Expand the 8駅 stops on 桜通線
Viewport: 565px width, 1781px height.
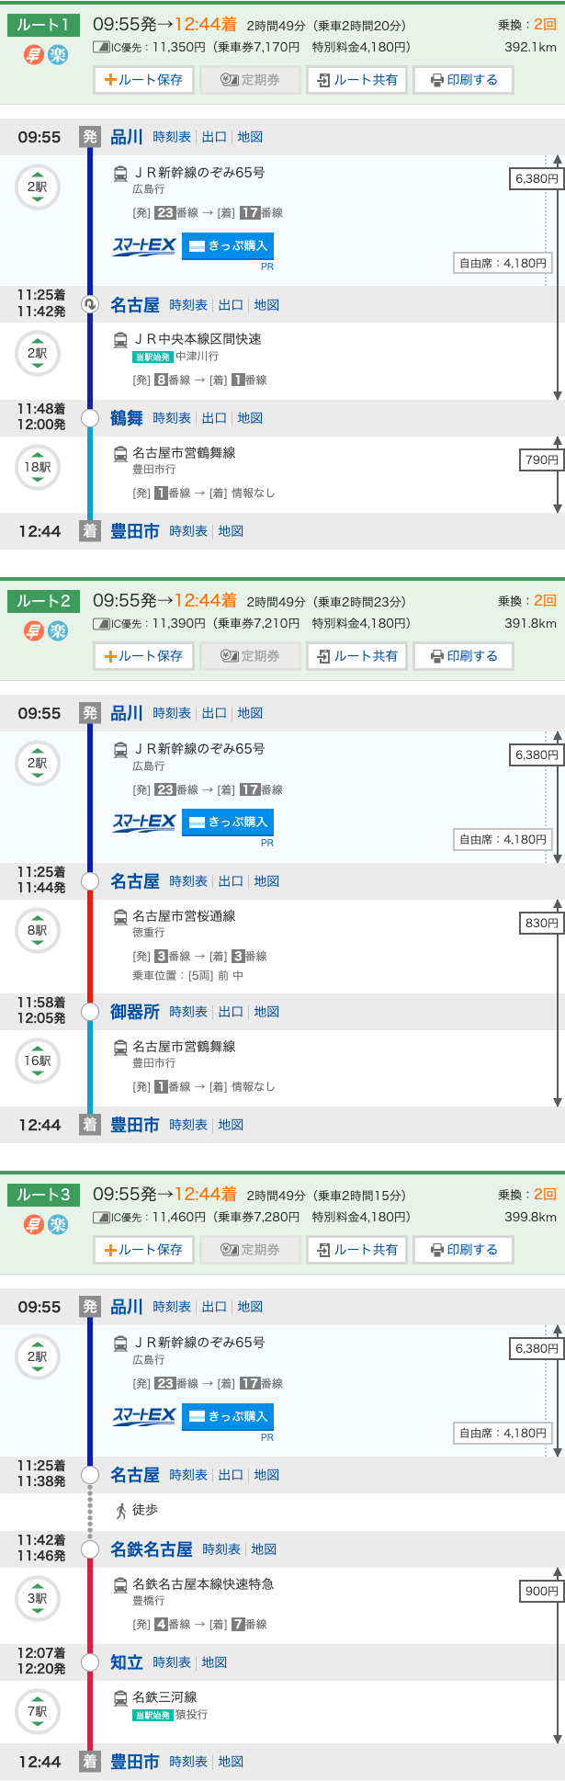(37, 930)
